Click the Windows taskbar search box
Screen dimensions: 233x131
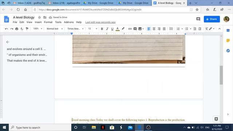point(40,127)
